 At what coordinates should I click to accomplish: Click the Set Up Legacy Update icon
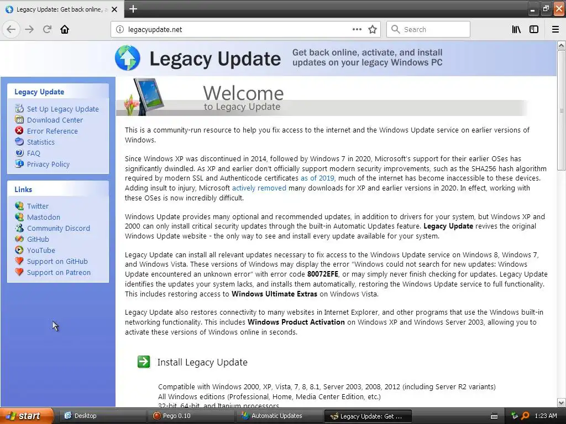[19, 108]
